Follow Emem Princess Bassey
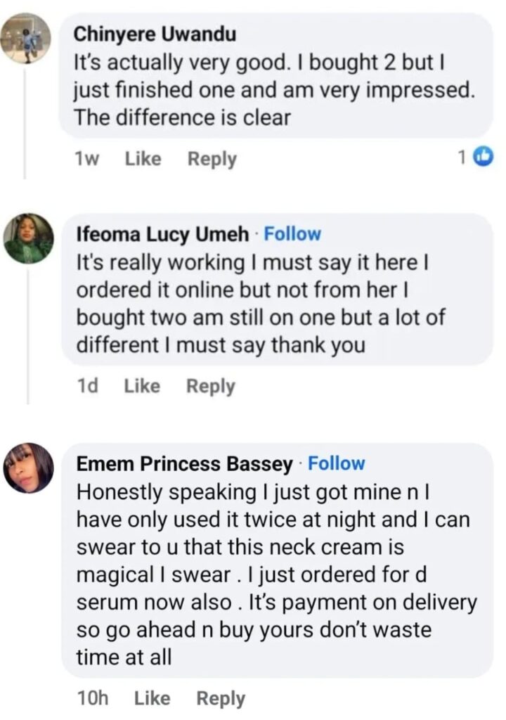Viewport: 506px width, 720px height. click(x=337, y=463)
